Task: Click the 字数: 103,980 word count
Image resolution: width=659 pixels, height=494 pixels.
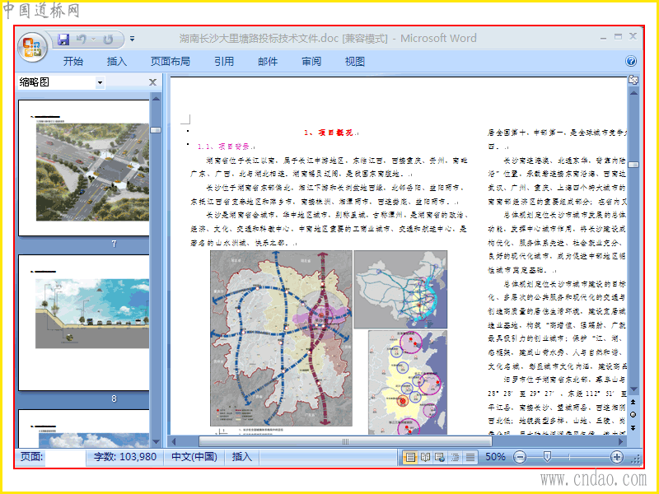Action: (x=125, y=457)
